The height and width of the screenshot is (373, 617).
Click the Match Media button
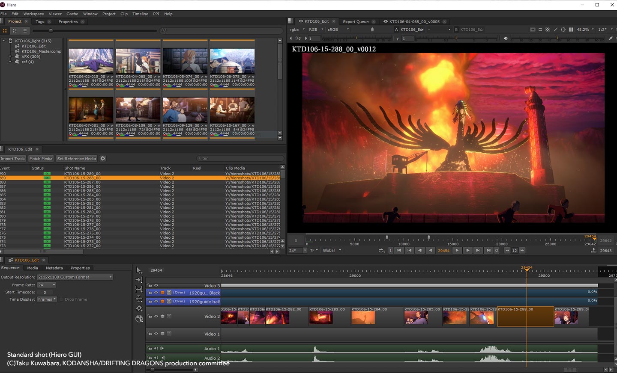(41, 159)
